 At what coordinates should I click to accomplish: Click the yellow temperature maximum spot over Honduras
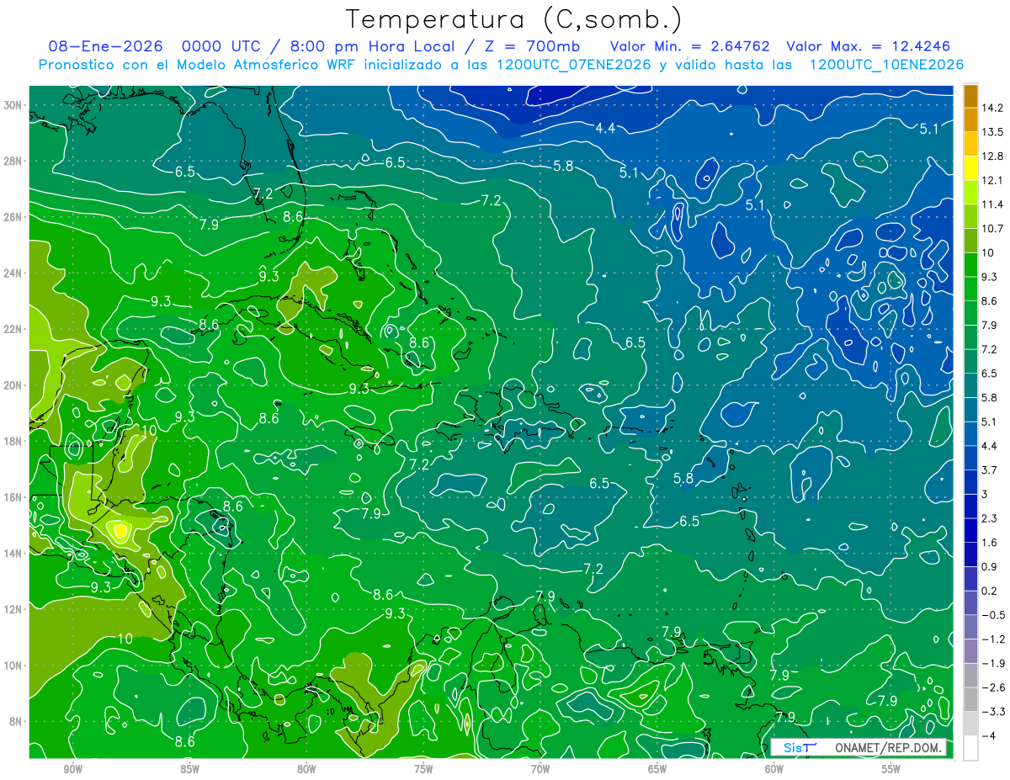click(120, 530)
